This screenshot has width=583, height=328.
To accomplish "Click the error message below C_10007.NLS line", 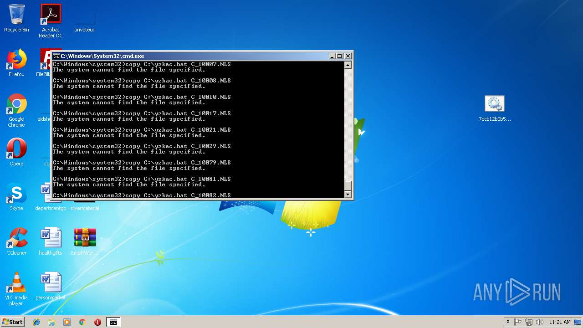I will pos(129,70).
